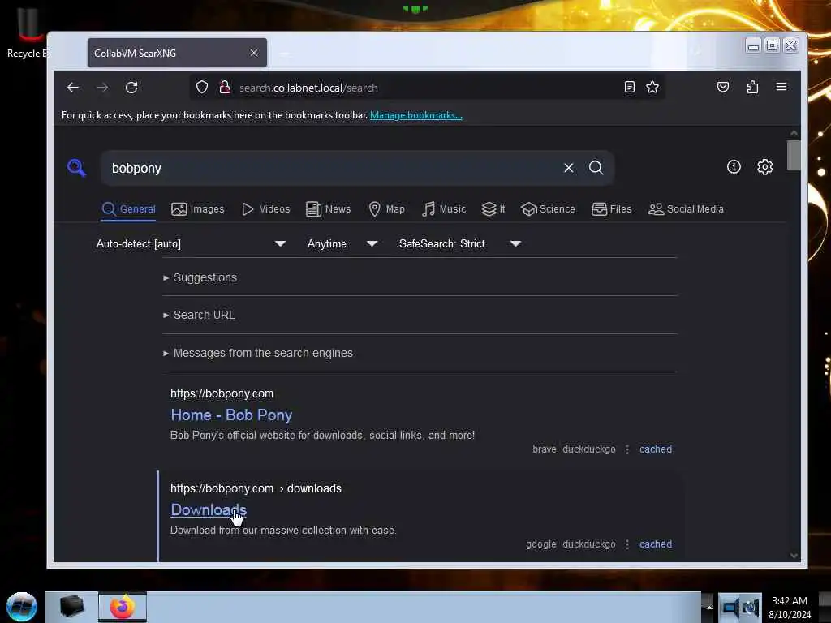
Task: Open the volume speaker tray icon
Action: coord(730,607)
